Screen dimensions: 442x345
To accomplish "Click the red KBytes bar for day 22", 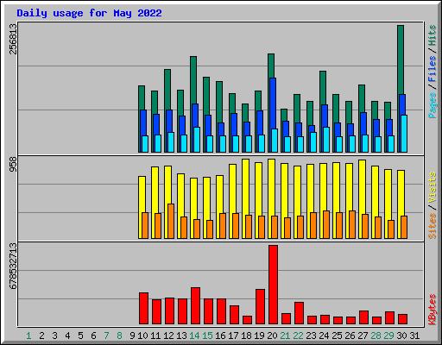I will (299, 313).
